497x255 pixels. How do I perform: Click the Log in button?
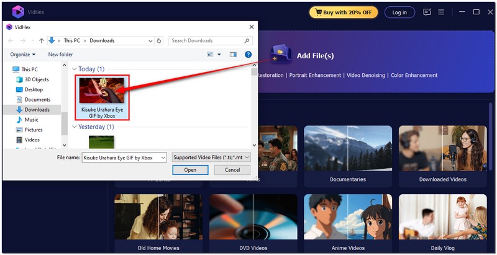click(399, 12)
